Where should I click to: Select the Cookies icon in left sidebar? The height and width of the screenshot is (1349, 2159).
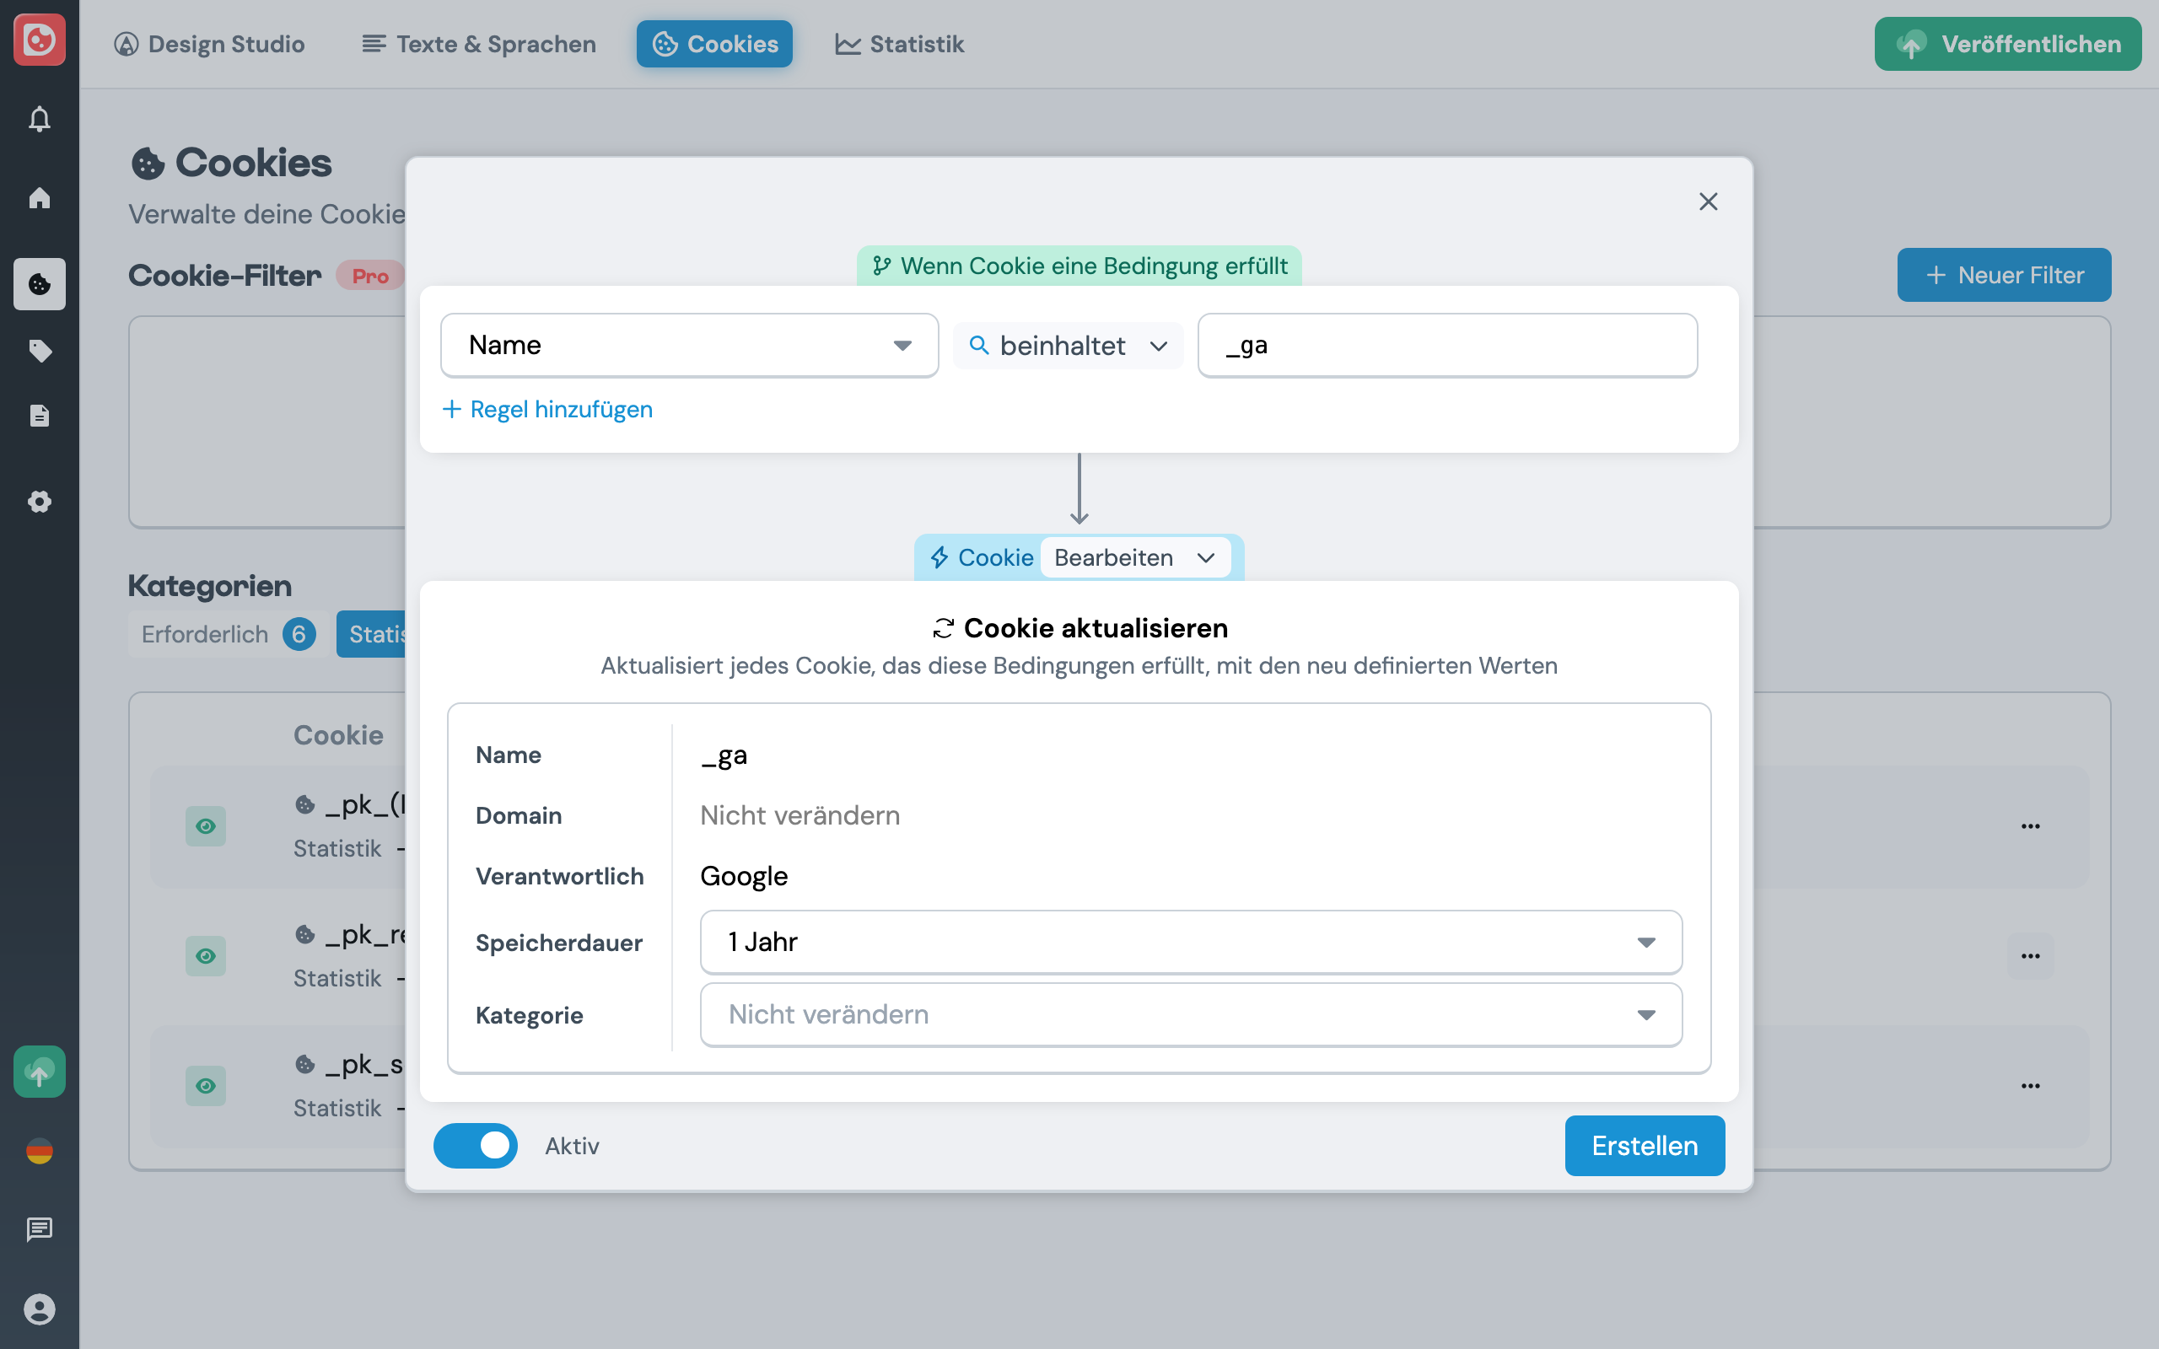click(x=40, y=284)
